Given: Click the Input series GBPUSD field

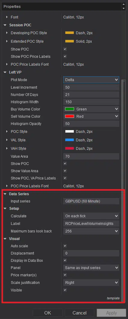Looking at the screenshot, I should click(91, 201).
